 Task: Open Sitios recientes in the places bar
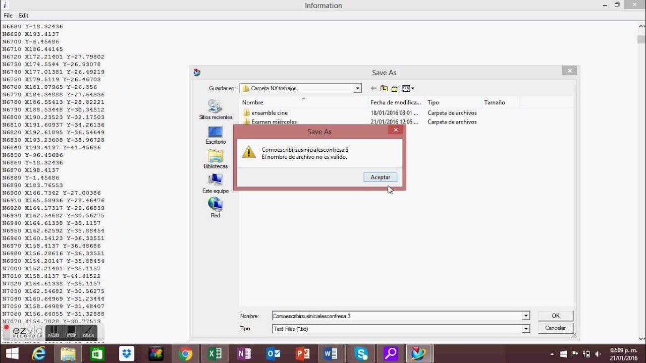tap(216, 109)
